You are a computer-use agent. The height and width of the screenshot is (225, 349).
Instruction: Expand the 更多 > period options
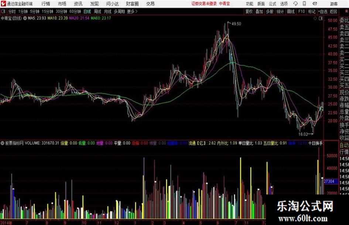coord(132,11)
